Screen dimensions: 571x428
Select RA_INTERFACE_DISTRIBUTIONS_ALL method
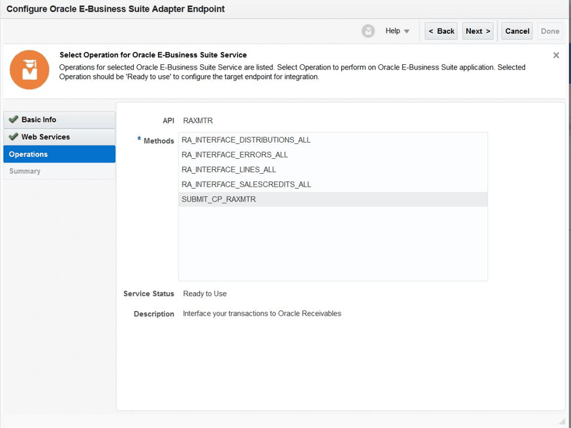tap(246, 140)
